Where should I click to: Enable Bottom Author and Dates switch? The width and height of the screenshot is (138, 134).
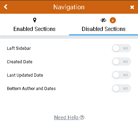[122, 88]
